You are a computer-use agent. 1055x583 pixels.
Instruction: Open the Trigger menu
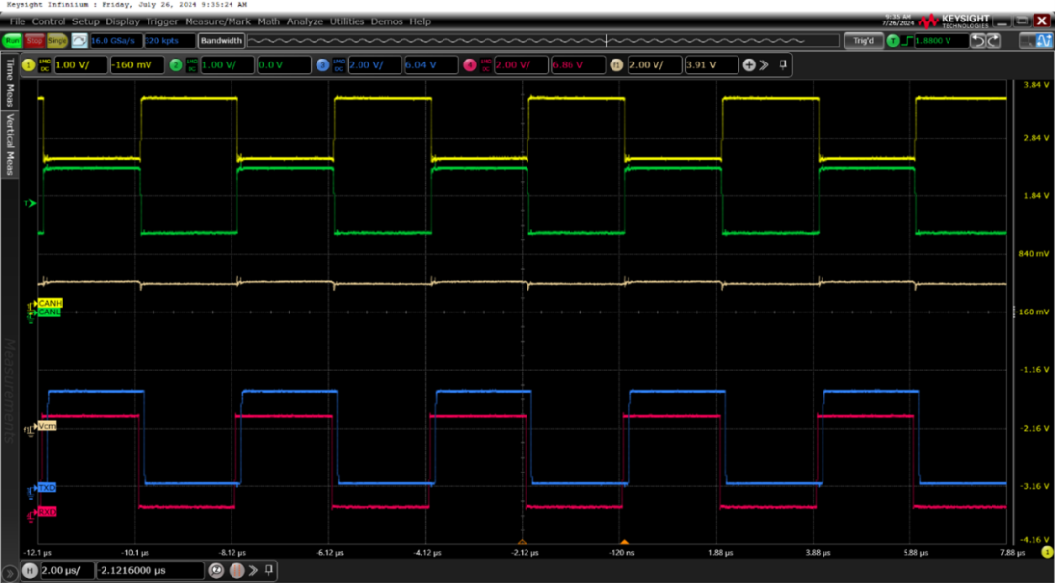click(x=162, y=21)
